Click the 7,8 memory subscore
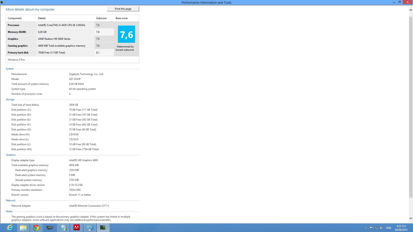 98,32
